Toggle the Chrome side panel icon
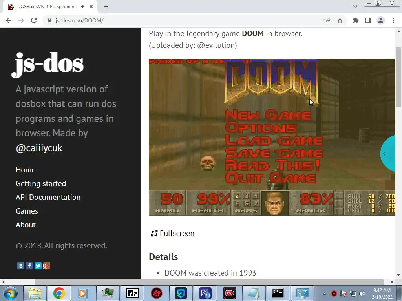 [368, 20]
